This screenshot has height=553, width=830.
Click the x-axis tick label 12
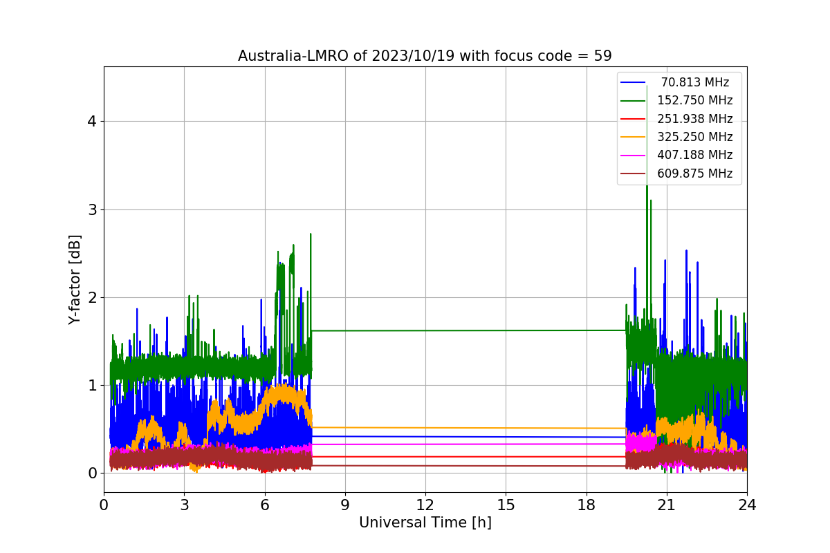pos(425,505)
